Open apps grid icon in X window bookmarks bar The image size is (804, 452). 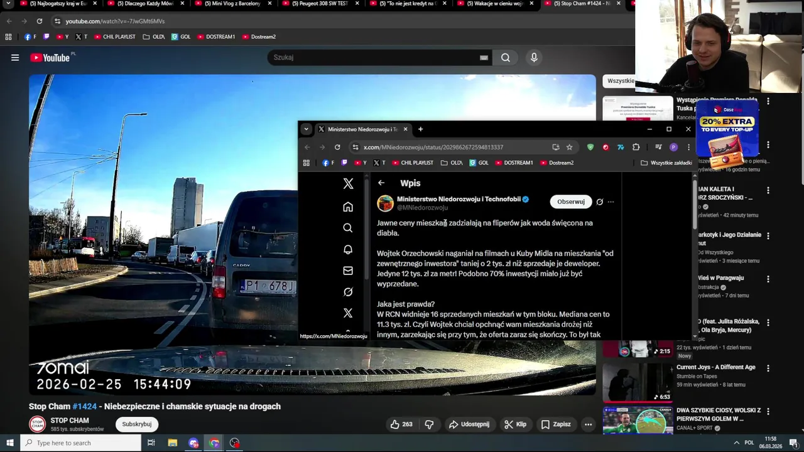tap(307, 163)
